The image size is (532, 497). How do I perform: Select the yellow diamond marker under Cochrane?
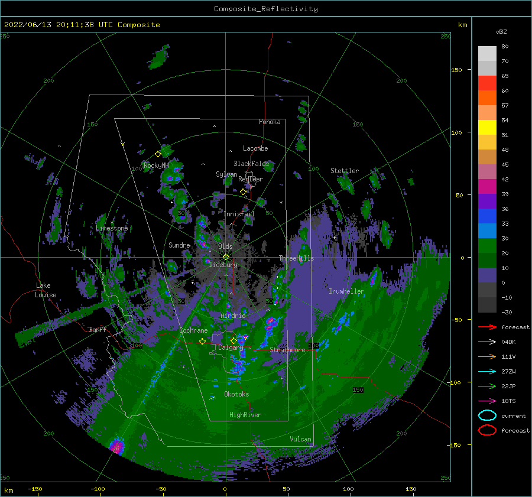pos(202,341)
